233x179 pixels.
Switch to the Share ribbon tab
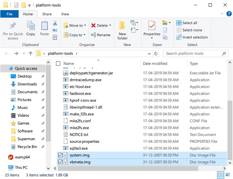tap(47, 14)
